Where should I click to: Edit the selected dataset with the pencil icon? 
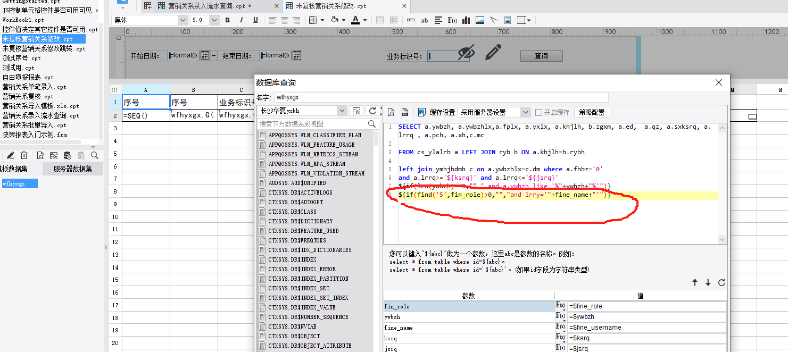pos(10,155)
